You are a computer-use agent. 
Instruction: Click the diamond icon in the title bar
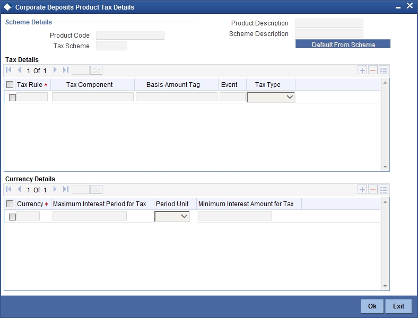point(8,7)
